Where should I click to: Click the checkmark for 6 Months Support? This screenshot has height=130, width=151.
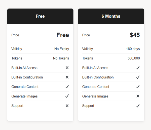[x=138, y=106]
